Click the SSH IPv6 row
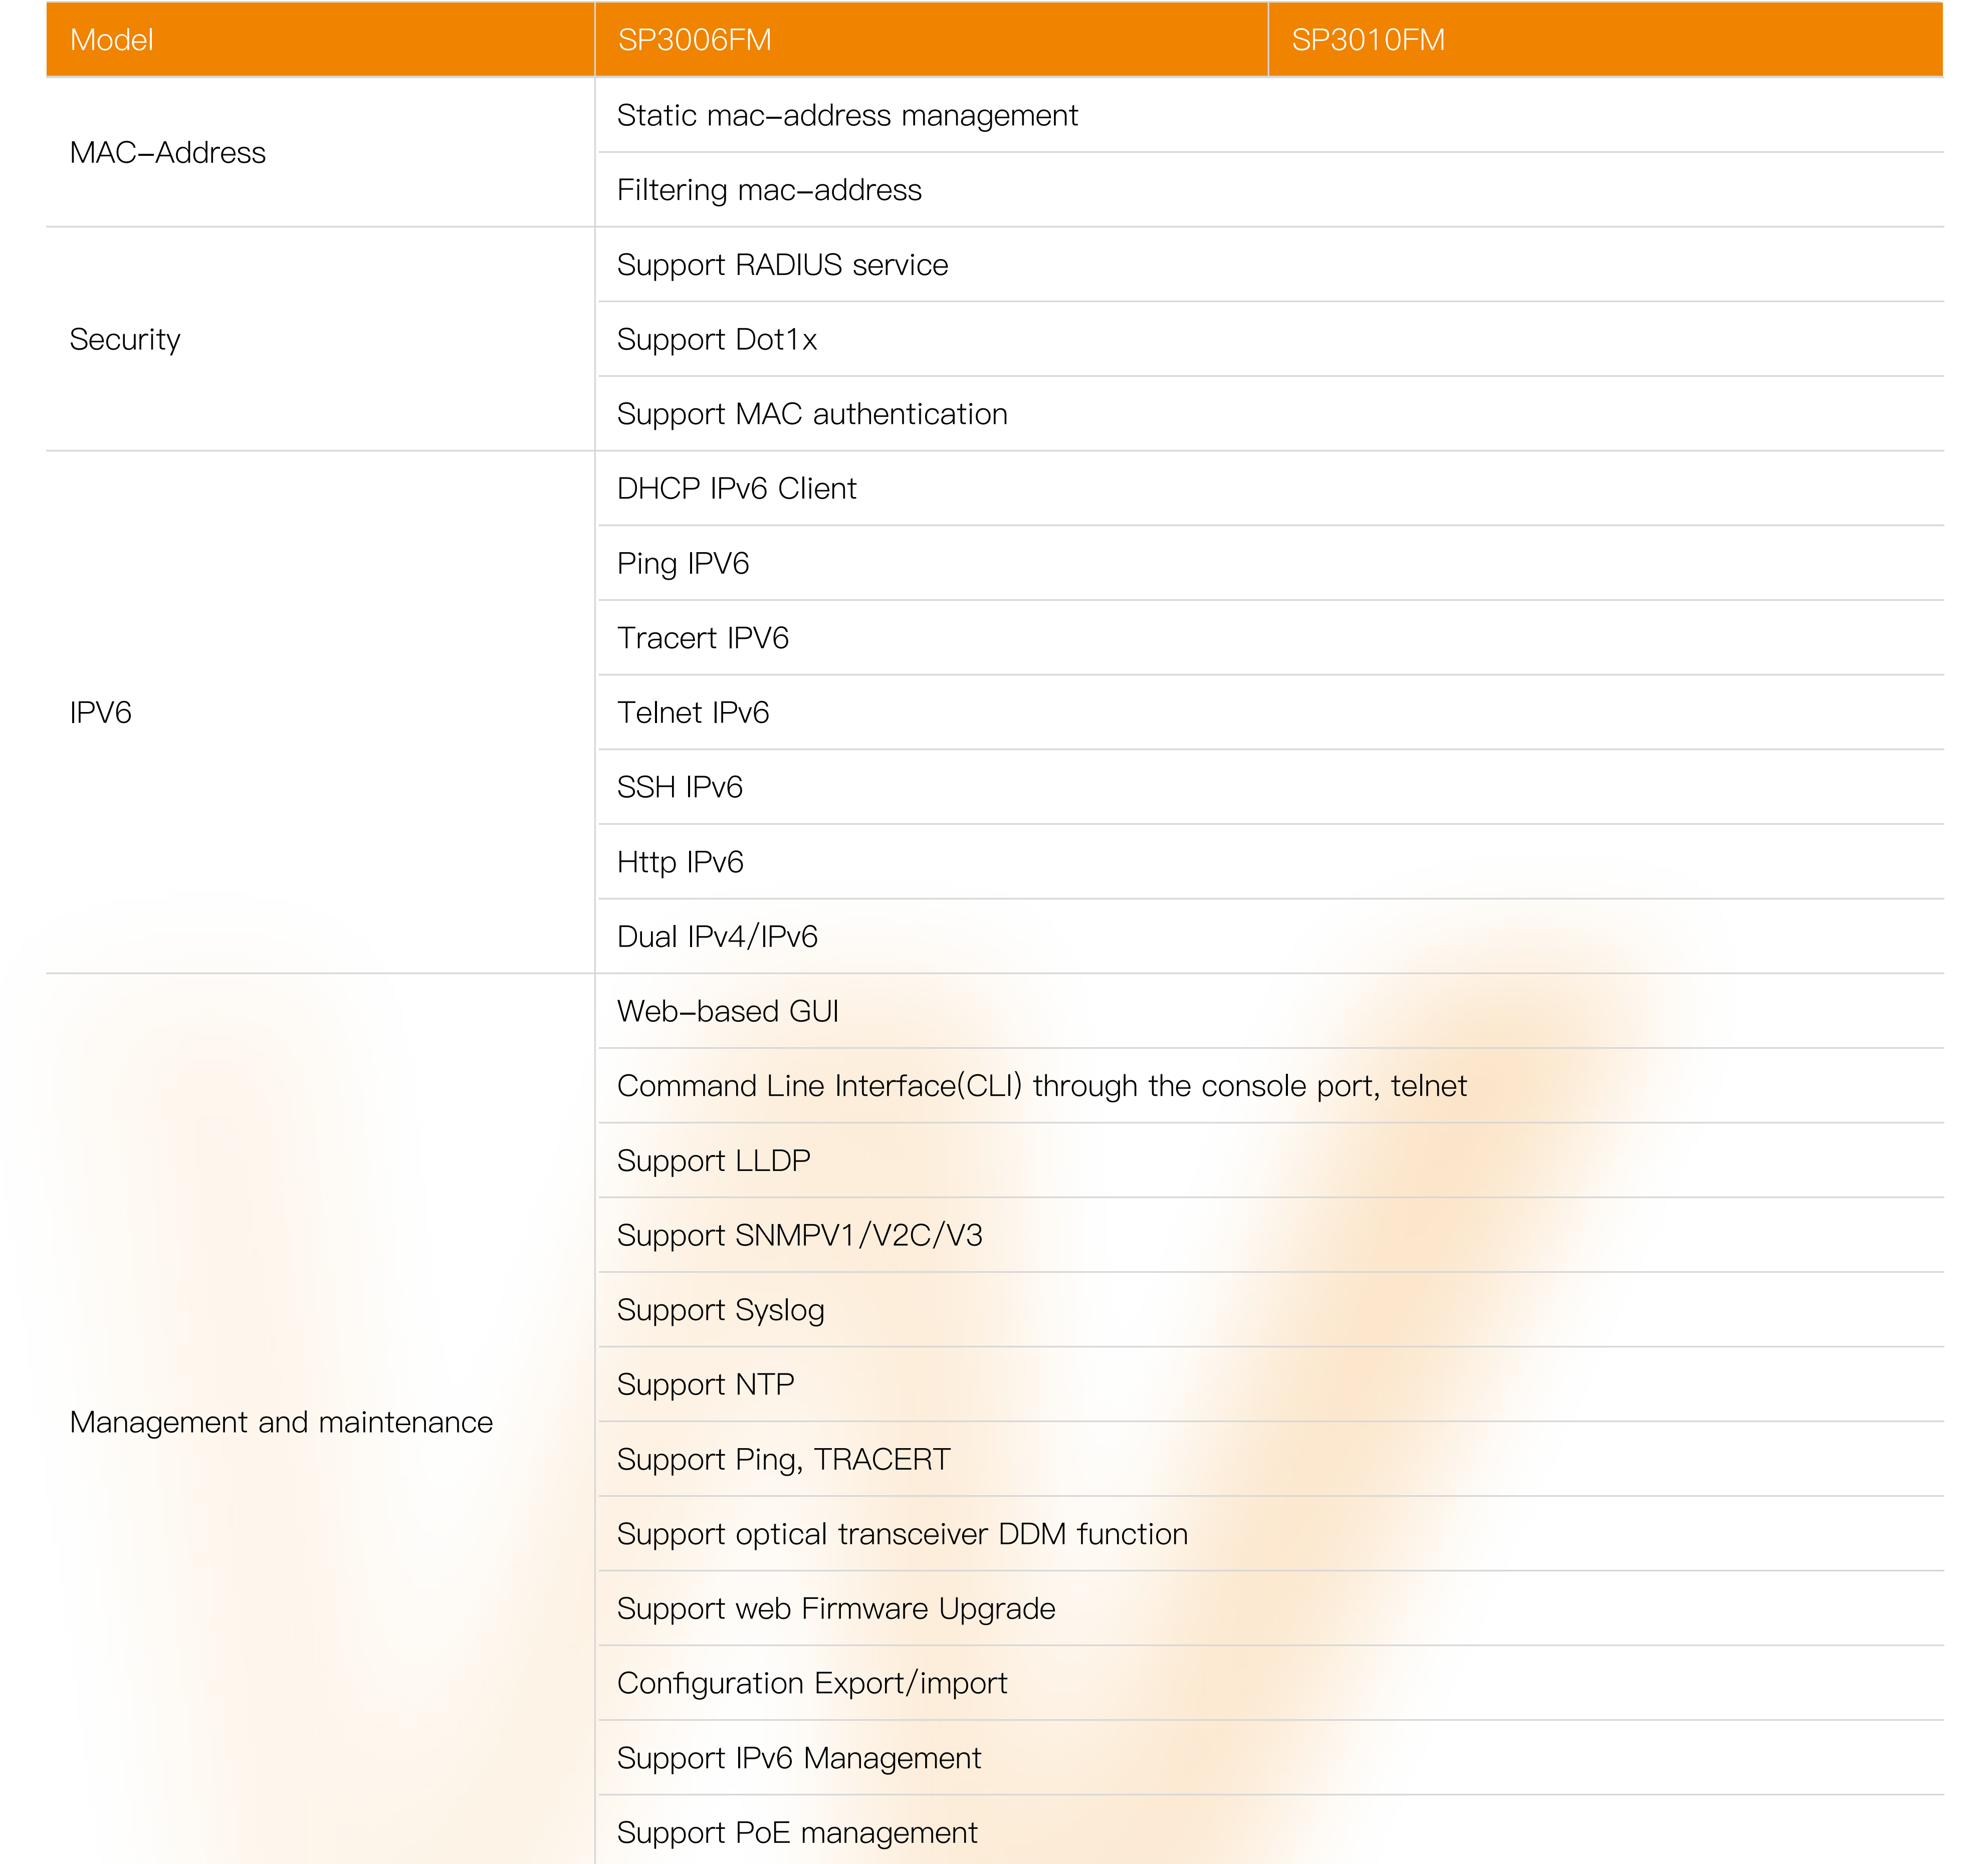 coord(679,788)
